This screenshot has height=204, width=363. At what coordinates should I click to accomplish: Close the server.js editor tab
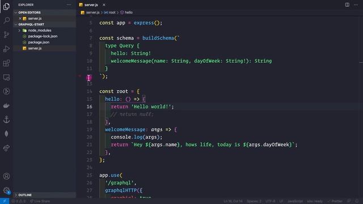[x=104, y=5]
